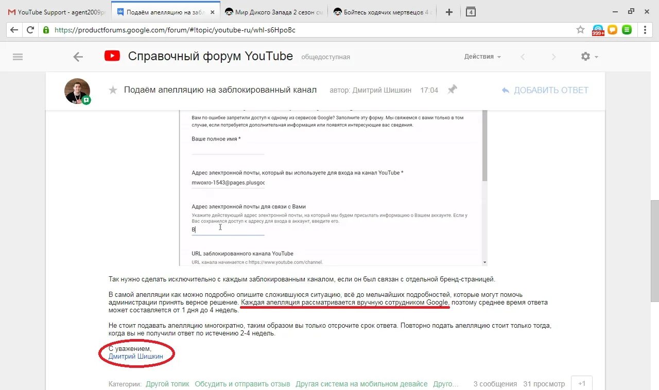Click URL заблокированного канала YouTube label
Image resolution: width=659 pixels, height=390 pixels.
click(242, 254)
